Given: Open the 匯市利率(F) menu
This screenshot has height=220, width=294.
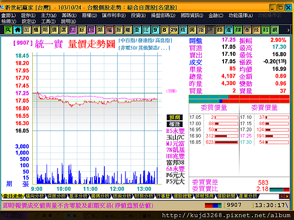Looking at the screenshot, I should (114, 16).
